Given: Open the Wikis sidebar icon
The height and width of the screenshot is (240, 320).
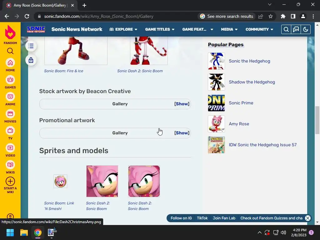Looking at the screenshot, I should tap(10, 165).
